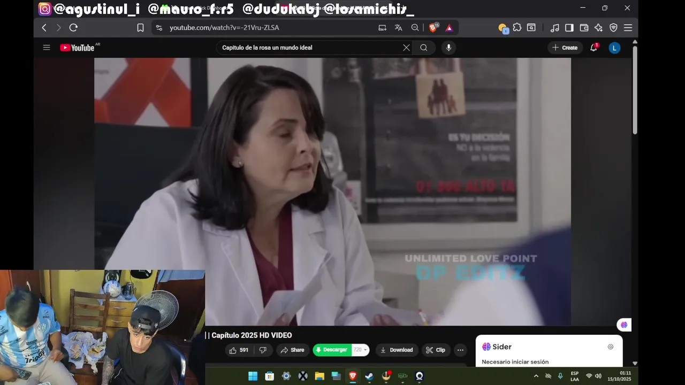Click the install app icon in address bar
685x385 pixels.
click(382, 28)
